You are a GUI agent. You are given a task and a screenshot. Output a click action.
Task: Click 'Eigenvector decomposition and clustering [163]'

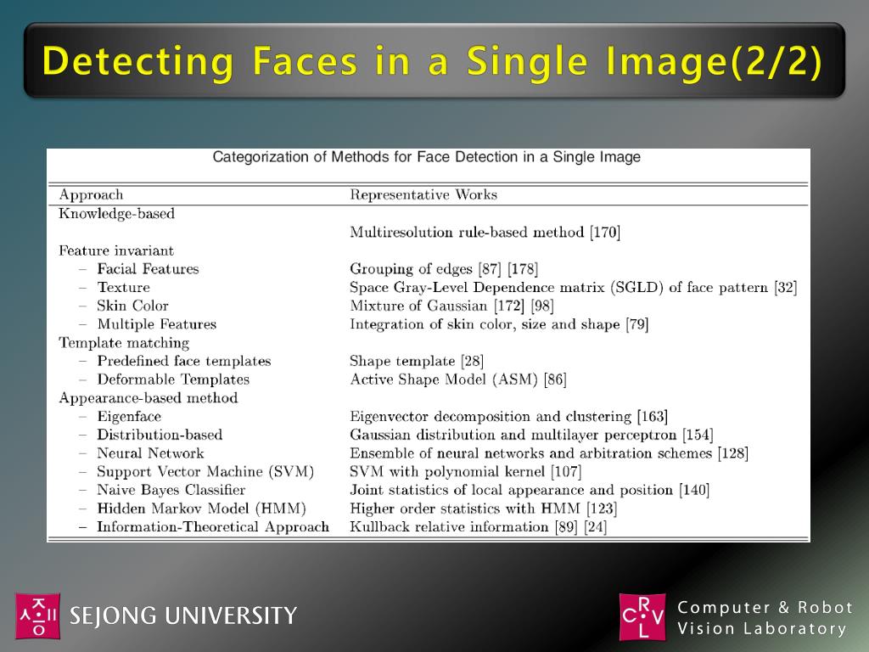tap(509, 416)
